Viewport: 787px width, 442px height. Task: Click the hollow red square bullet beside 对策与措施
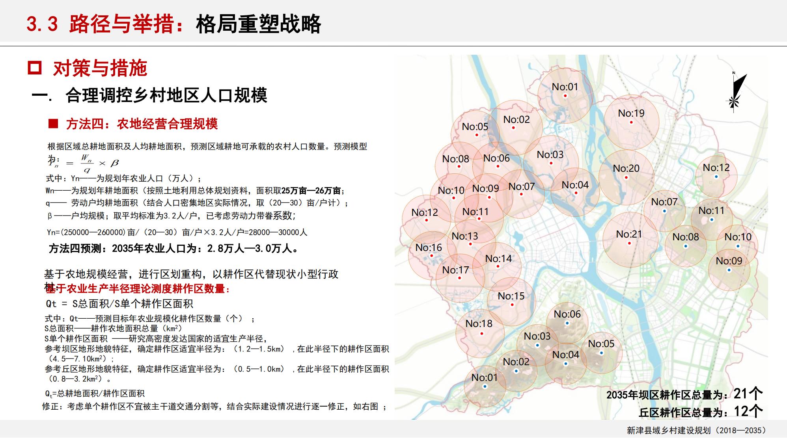pos(35,68)
